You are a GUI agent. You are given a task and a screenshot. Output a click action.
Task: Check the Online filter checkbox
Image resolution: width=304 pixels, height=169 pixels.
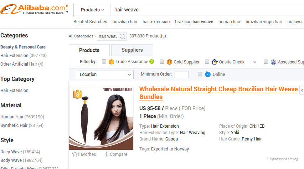pyautogui.click(x=200, y=74)
